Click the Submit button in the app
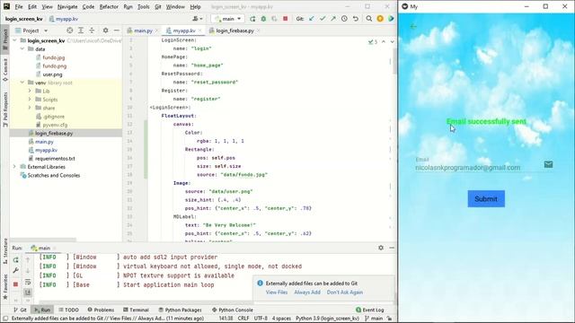This screenshot has height=323, width=575. coord(486,199)
